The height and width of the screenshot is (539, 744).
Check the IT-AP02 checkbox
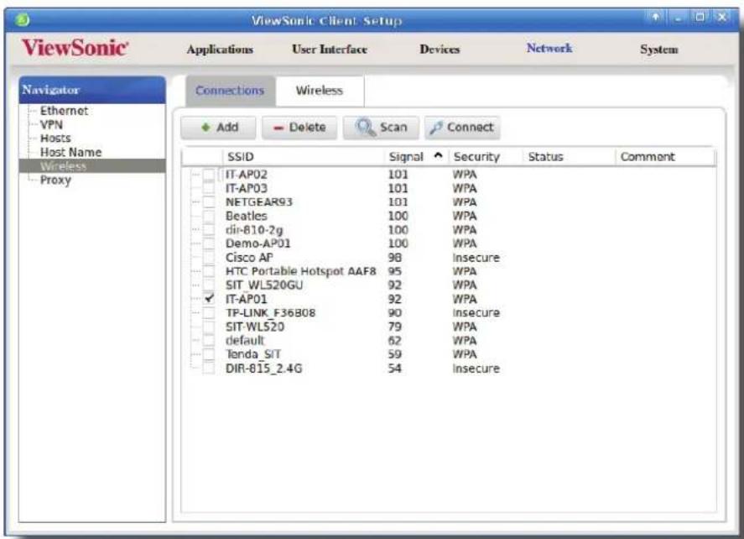click(209, 175)
